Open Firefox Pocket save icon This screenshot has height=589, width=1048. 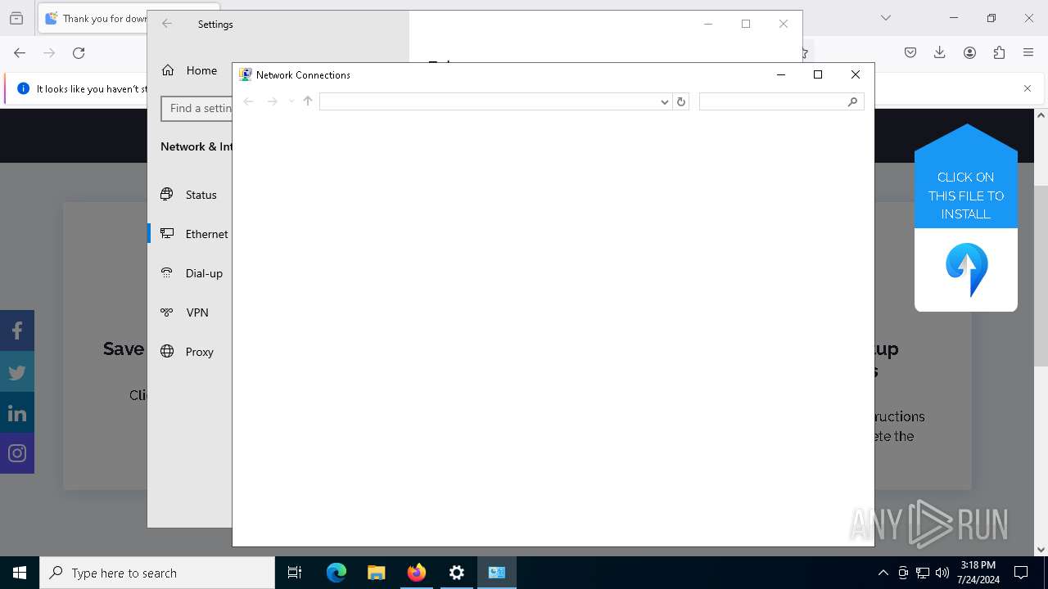pos(910,52)
